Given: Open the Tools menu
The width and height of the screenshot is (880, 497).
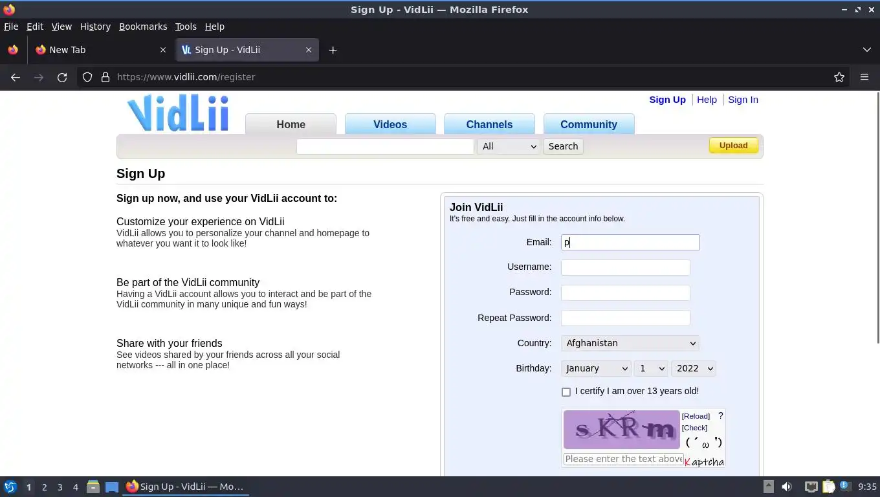Looking at the screenshot, I should 186,27.
